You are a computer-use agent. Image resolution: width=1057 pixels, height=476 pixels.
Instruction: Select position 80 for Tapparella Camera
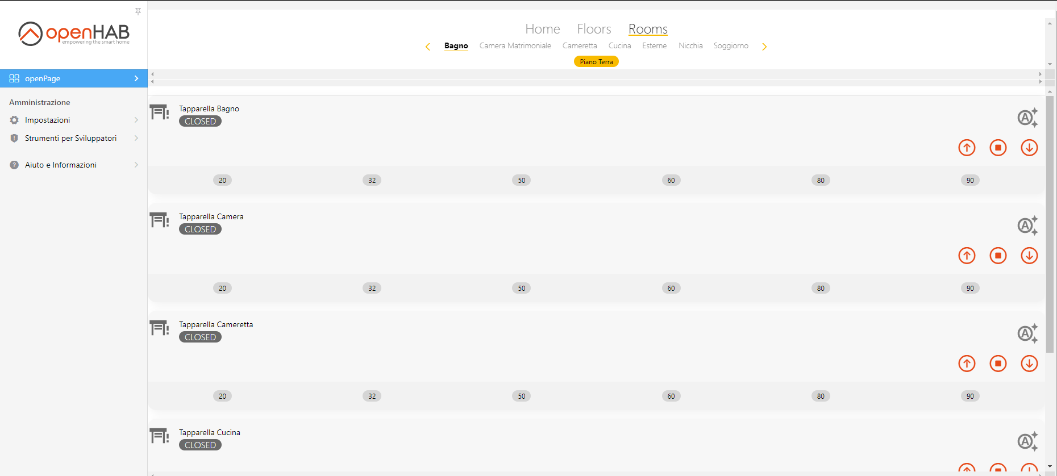[x=821, y=289]
